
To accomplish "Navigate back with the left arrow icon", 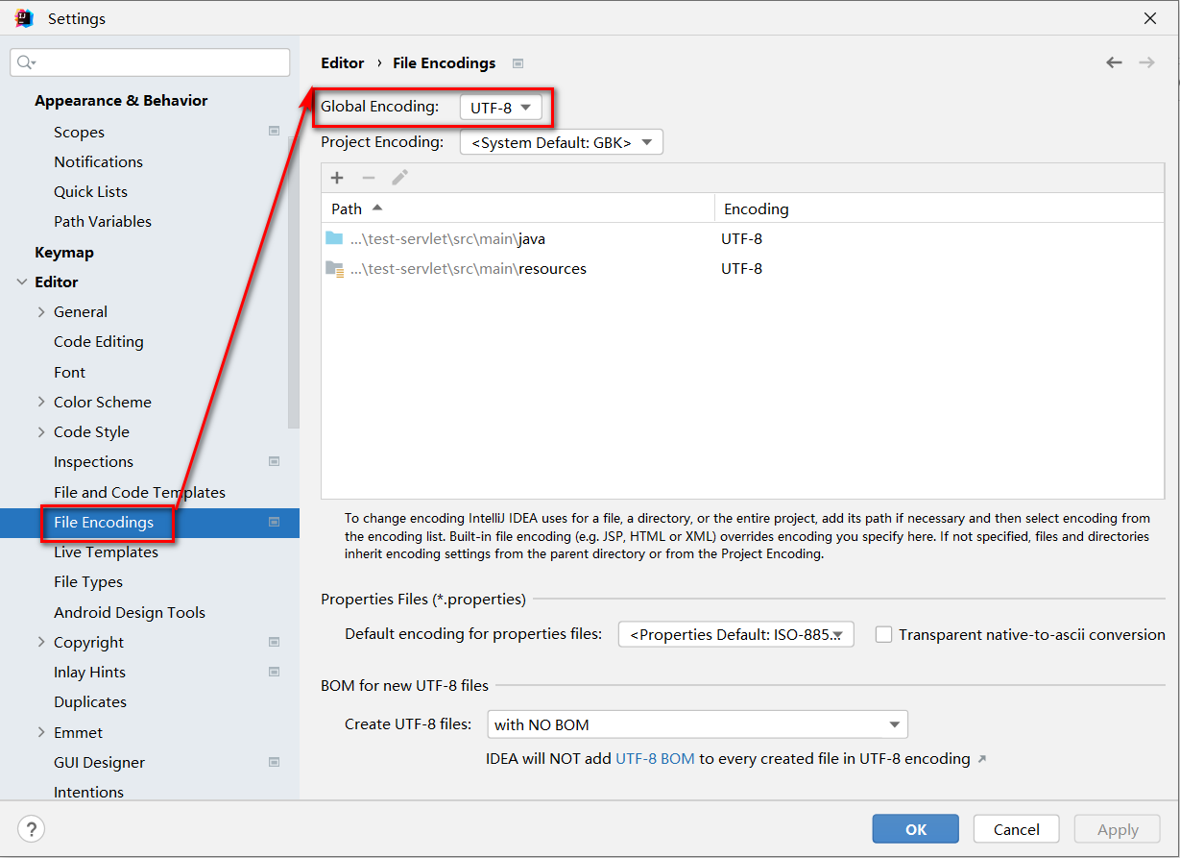I will pos(1114,62).
